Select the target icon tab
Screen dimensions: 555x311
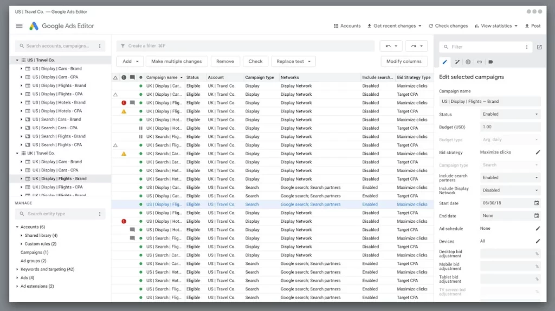coord(468,62)
